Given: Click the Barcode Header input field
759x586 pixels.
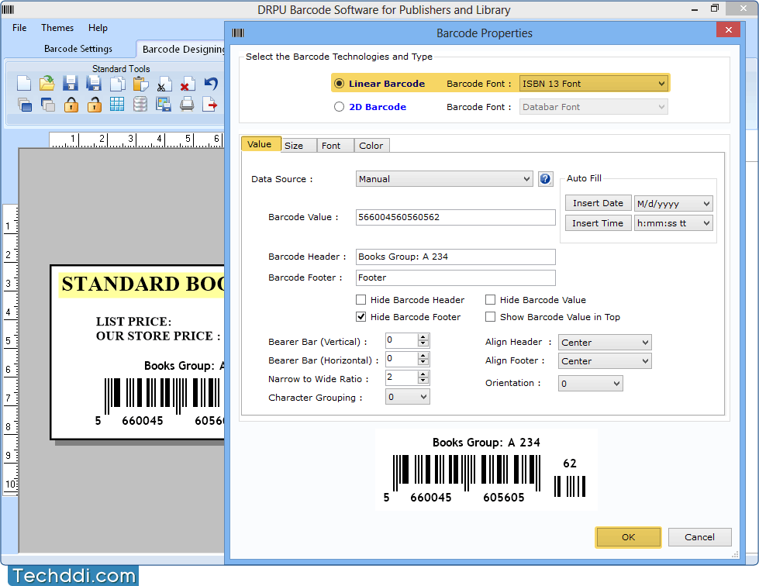Looking at the screenshot, I should 456,257.
